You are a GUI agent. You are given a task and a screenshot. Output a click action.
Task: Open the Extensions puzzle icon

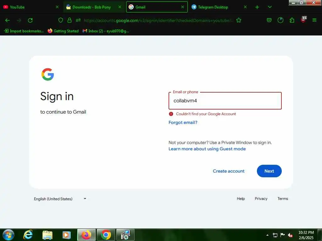tap(292, 20)
